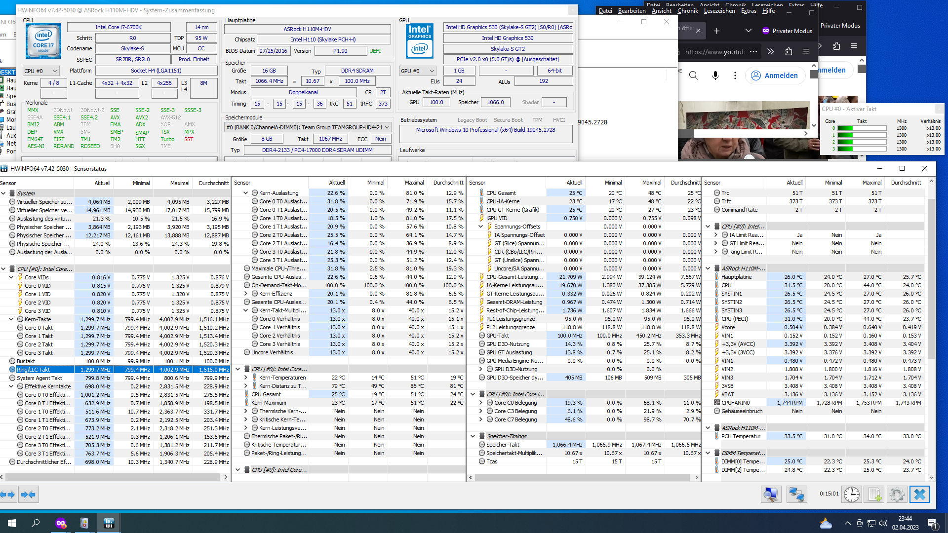Screen dimensions: 948x533
Task: Click the expand-columns arrows icon bottom left
Action: point(7,494)
